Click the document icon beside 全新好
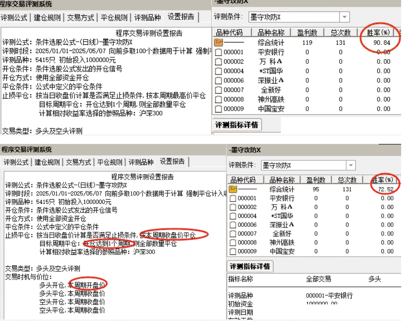This screenshot has width=405, height=321. pos(218,91)
